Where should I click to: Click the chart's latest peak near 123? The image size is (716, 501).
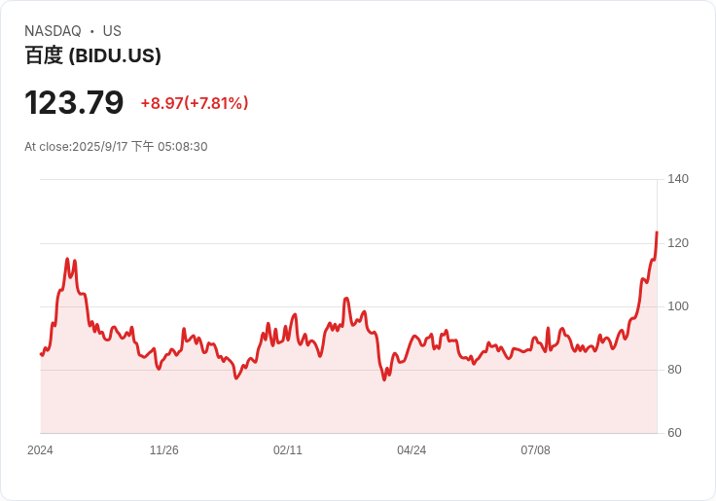click(657, 233)
